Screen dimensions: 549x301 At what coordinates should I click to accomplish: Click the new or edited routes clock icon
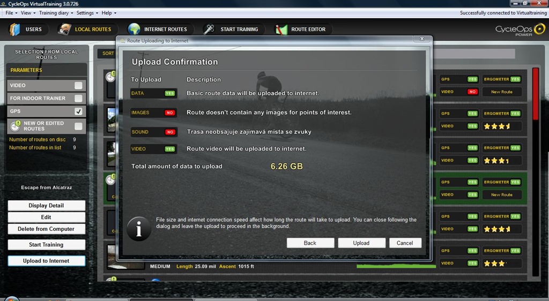tap(16, 126)
